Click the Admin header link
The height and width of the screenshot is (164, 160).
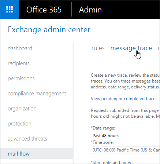point(90,10)
